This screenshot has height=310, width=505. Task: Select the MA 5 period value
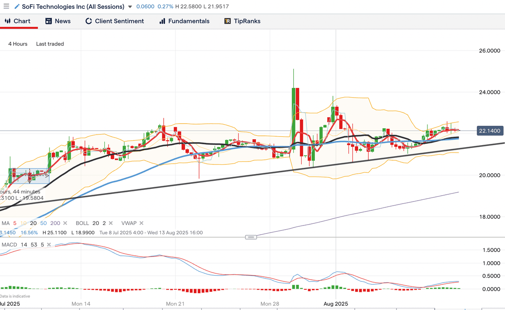click(15, 223)
